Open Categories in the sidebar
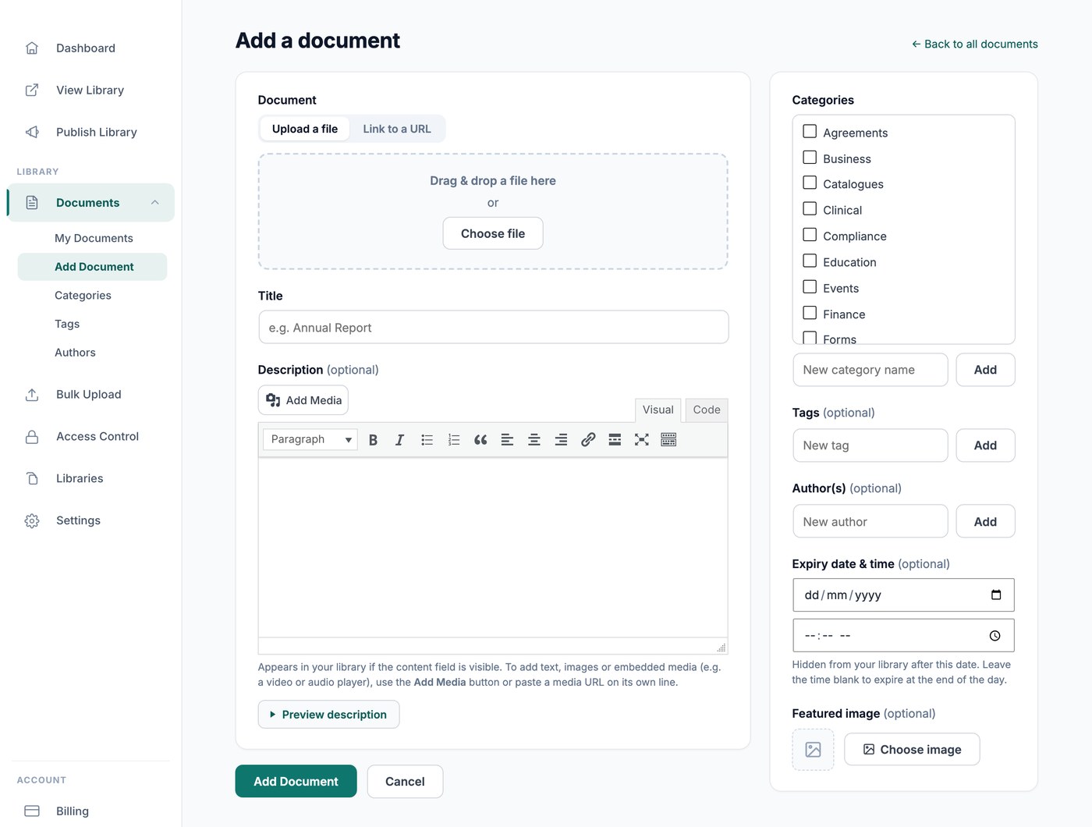Screen dimensions: 1092x827 point(83,296)
